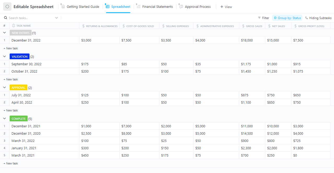Screen dimensions: 334x173
Task: Focus the Search tasks input field
Action: pyautogui.click(x=29, y=18)
